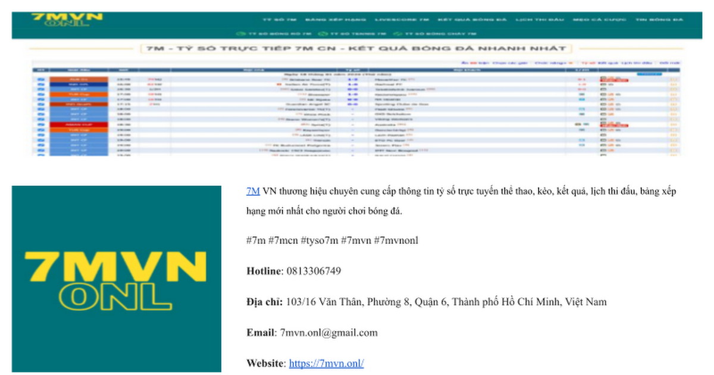Image resolution: width=714 pixels, height=375 pixels.
Task: Open the Mẹo cá cược menu item
Action: click(599, 20)
